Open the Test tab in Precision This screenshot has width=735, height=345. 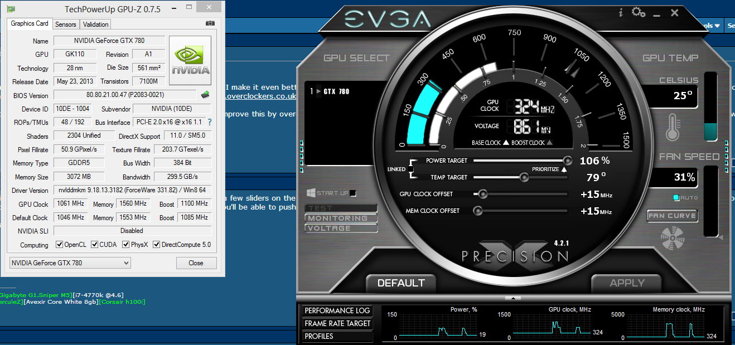341,208
